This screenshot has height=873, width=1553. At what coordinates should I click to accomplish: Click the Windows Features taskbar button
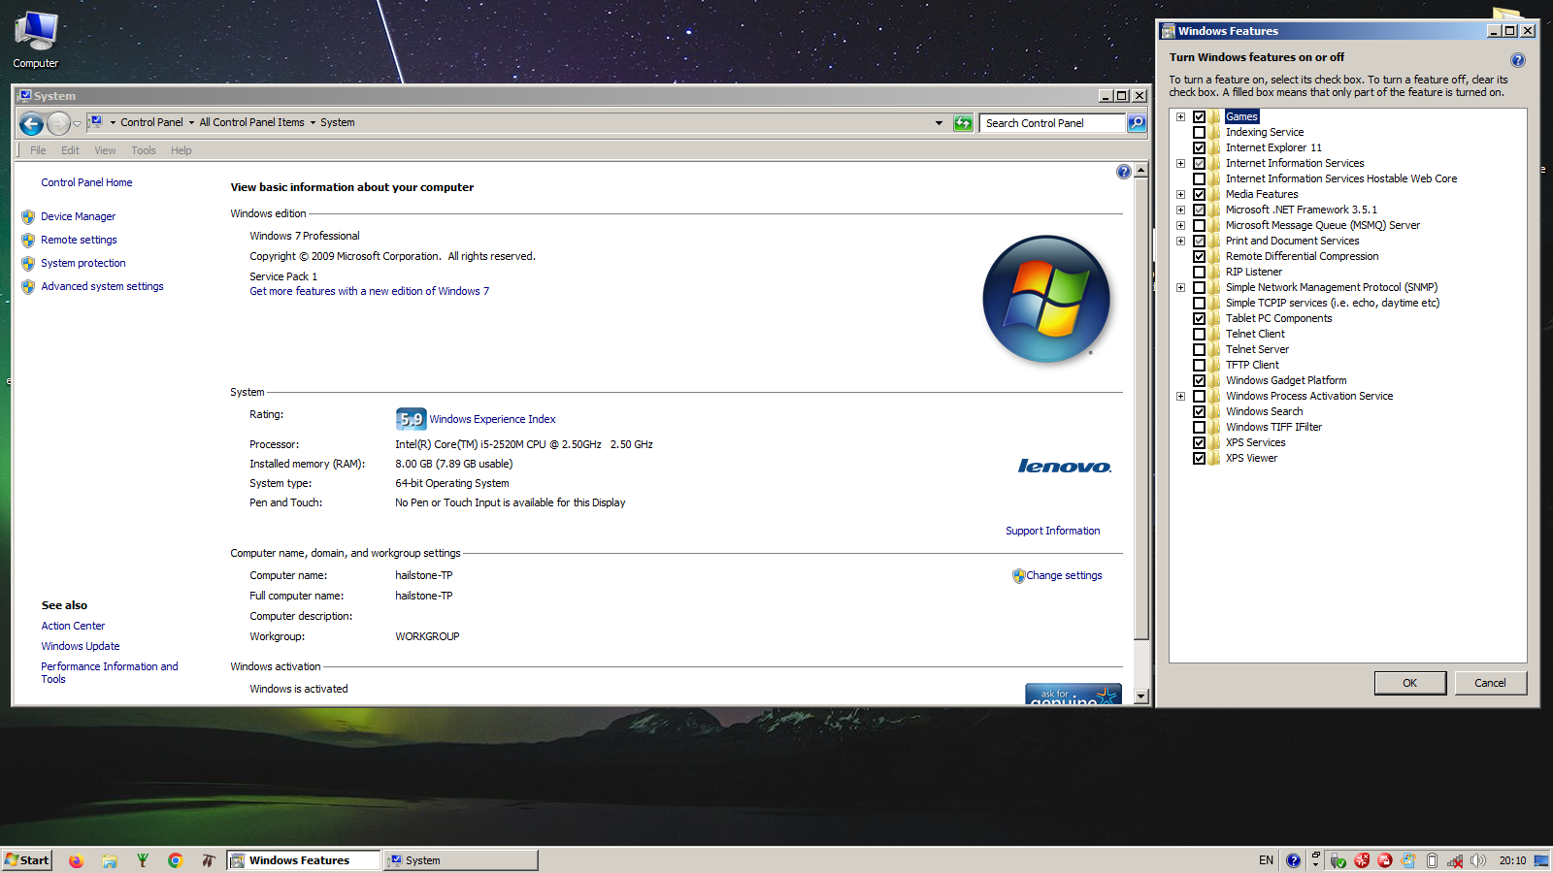(304, 860)
